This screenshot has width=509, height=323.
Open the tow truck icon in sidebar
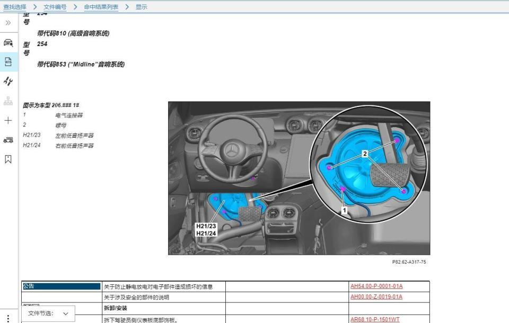8,140
